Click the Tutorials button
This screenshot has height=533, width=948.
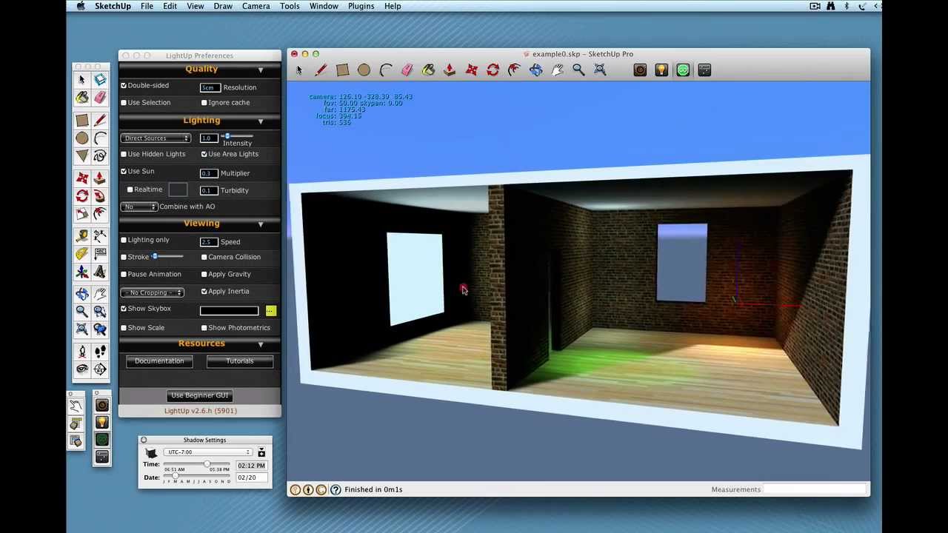click(240, 361)
